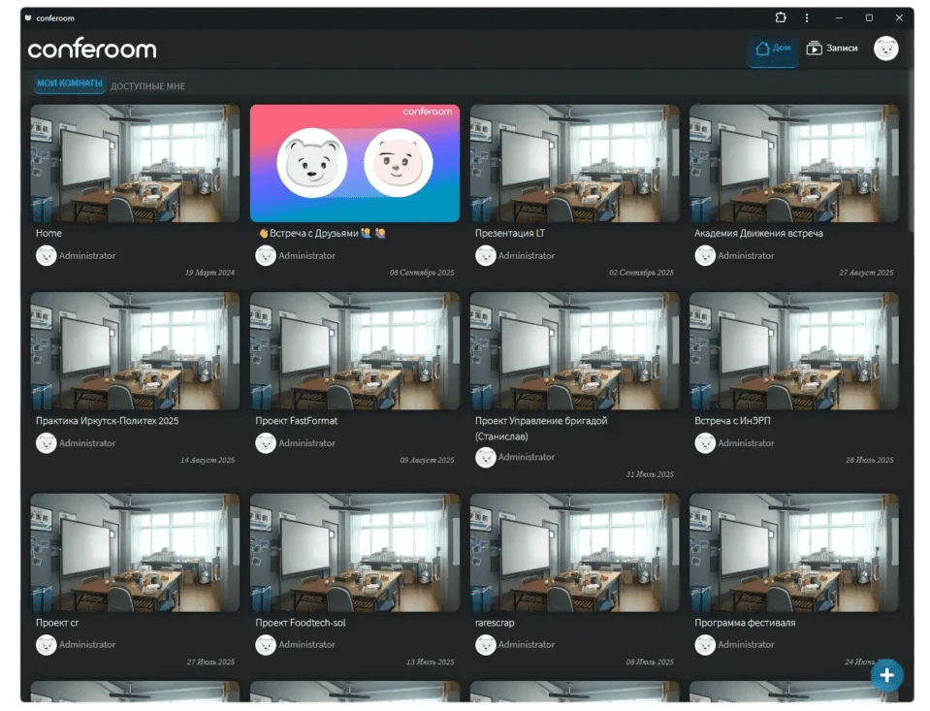Open Проект Foodtech-sol room thumbnail

pyautogui.click(x=355, y=553)
